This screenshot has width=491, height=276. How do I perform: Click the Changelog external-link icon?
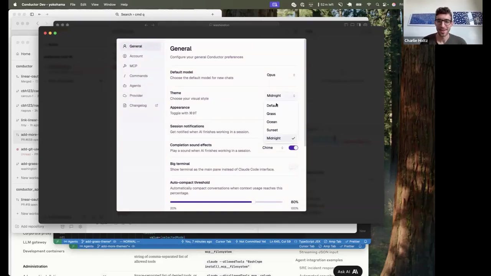[157, 105]
